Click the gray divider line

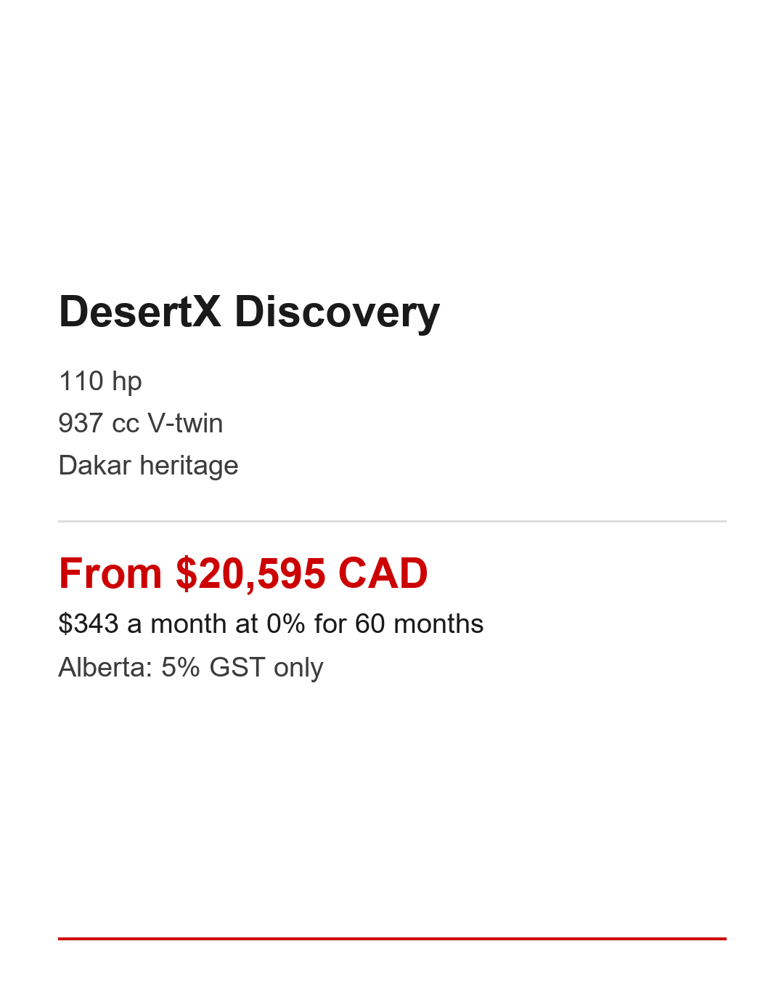(x=392, y=521)
